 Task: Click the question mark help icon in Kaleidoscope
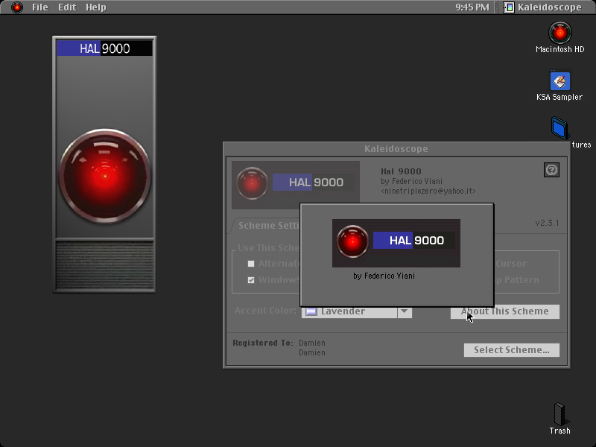(x=551, y=170)
